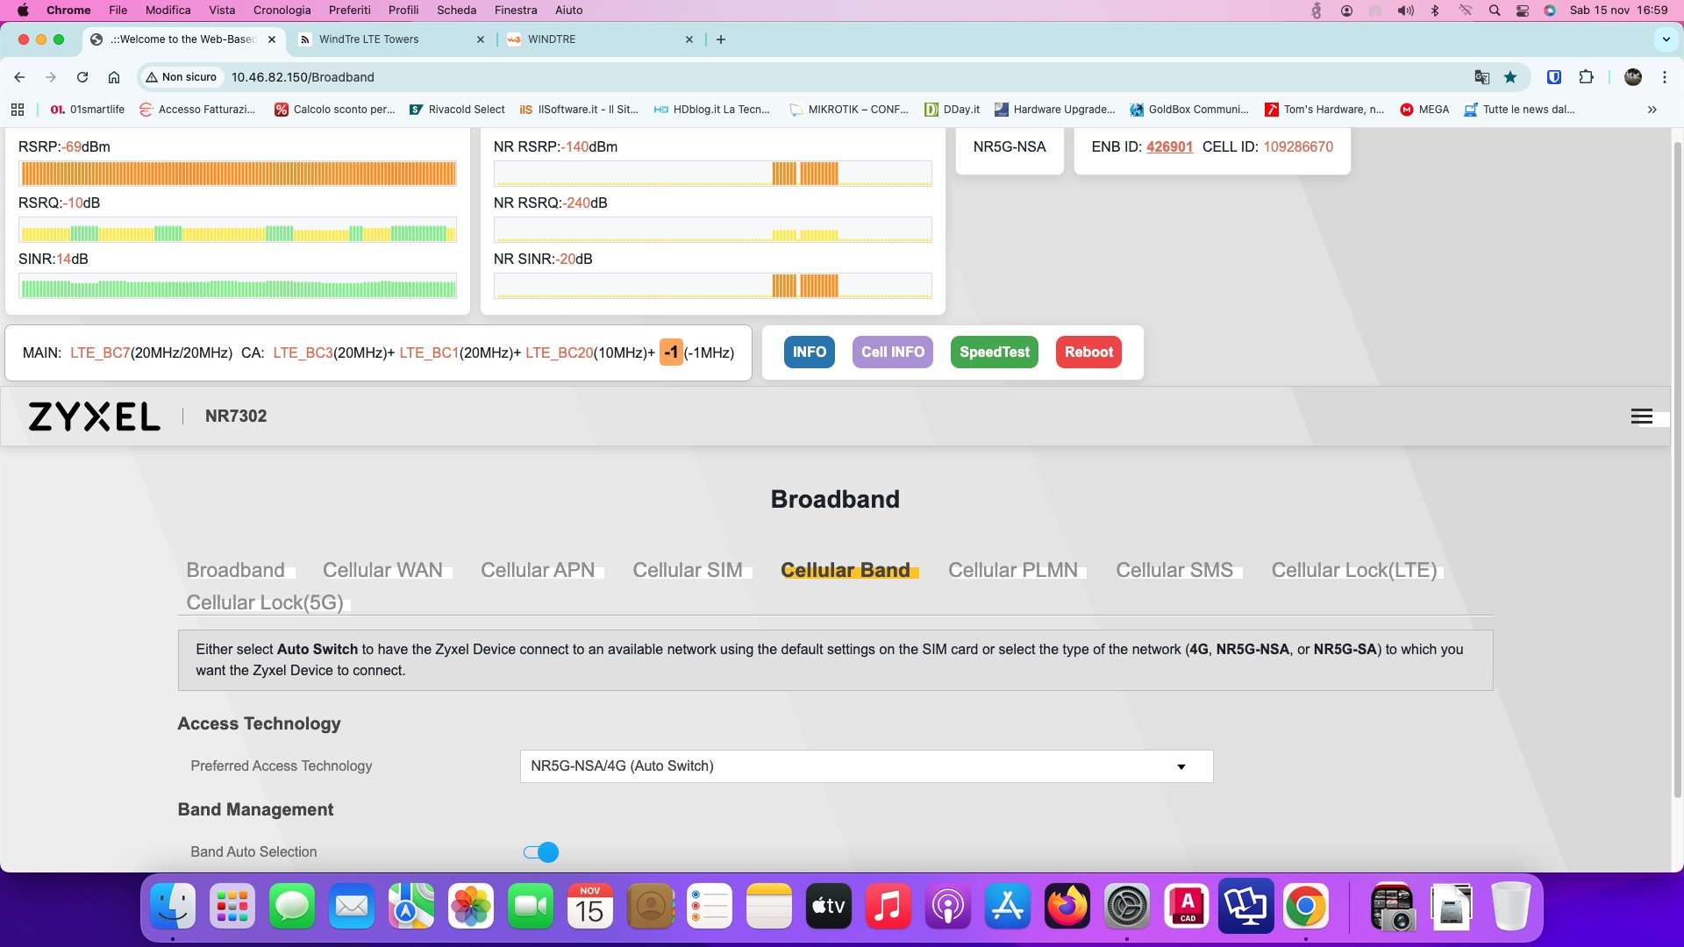Click the home icon in Chrome toolbar
Image resolution: width=1684 pixels, height=947 pixels.
[114, 77]
